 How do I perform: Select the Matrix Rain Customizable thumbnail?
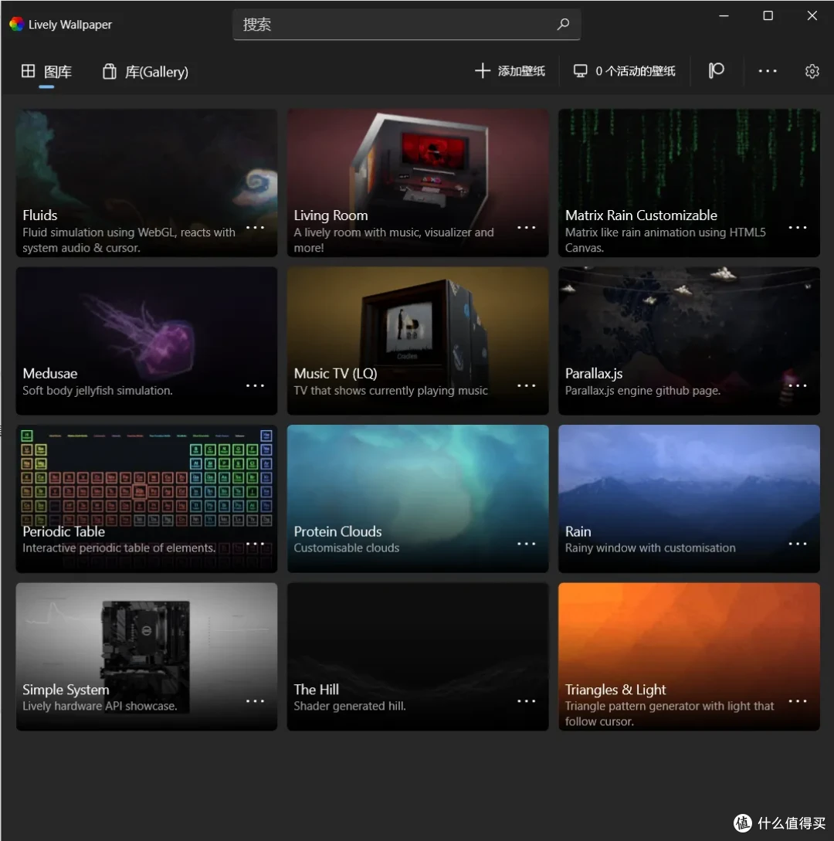pyautogui.click(x=689, y=183)
